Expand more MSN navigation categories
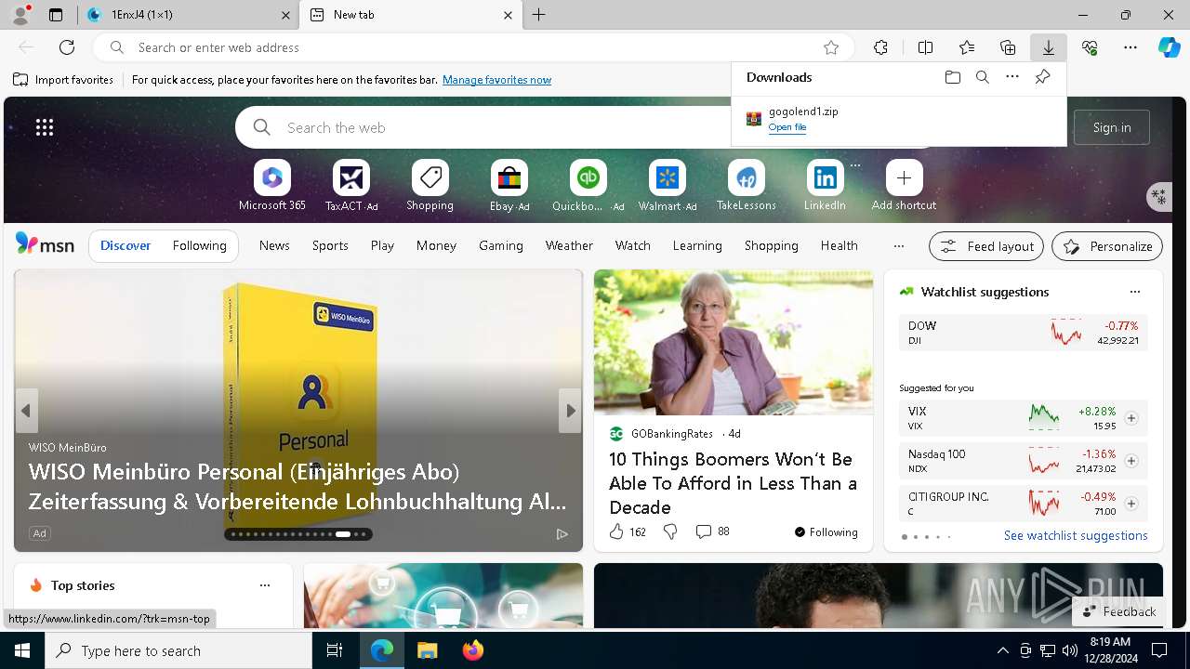The width and height of the screenshot is (1190, 669). (x=898, y=246)
